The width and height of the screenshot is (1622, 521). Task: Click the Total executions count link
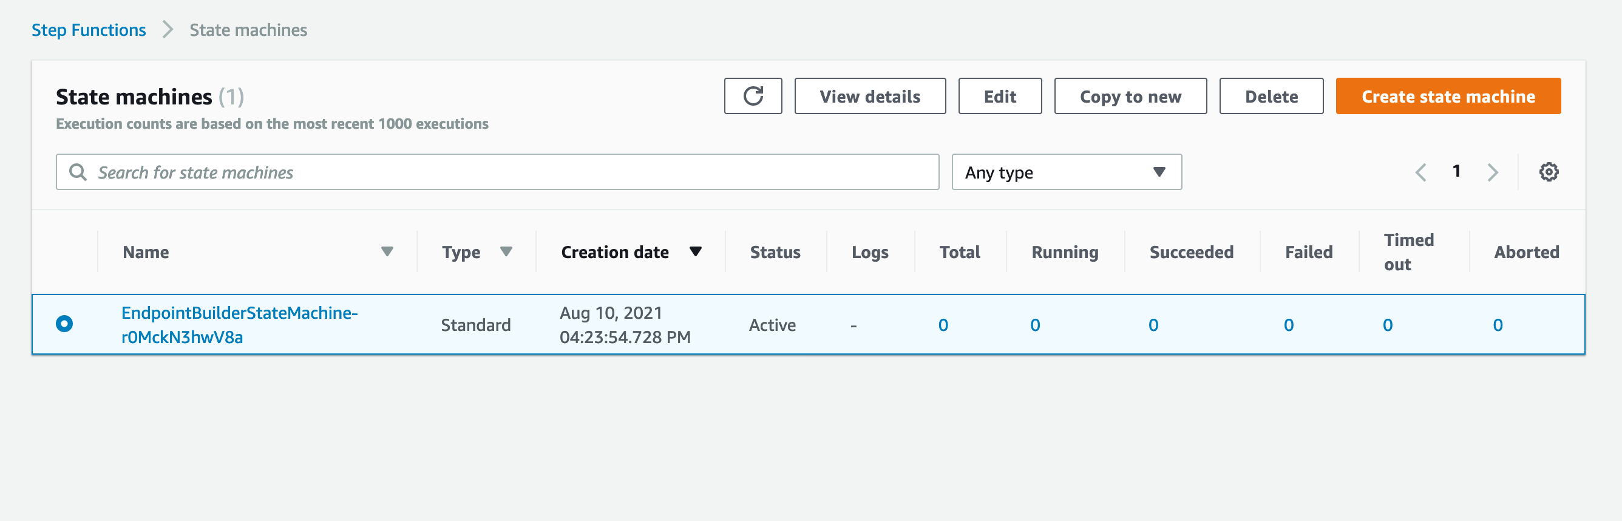[943, 325]
